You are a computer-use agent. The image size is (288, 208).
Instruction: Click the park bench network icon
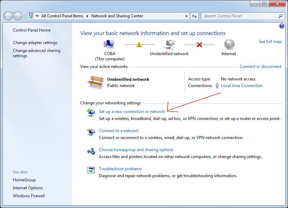(95, 82)
